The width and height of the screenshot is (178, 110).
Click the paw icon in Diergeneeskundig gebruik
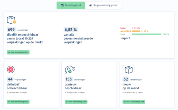tap(90, 5)
